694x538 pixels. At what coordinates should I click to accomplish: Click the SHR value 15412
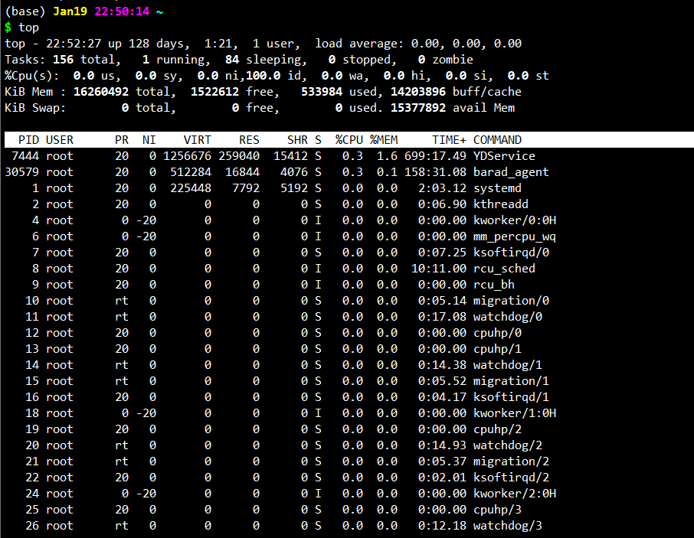[291, 156]
